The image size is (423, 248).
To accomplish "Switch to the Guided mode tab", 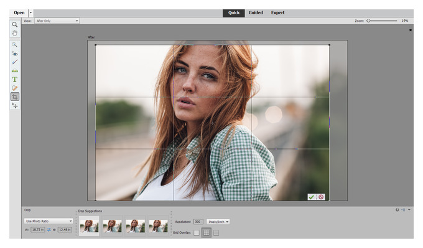I will click(256, 12).
